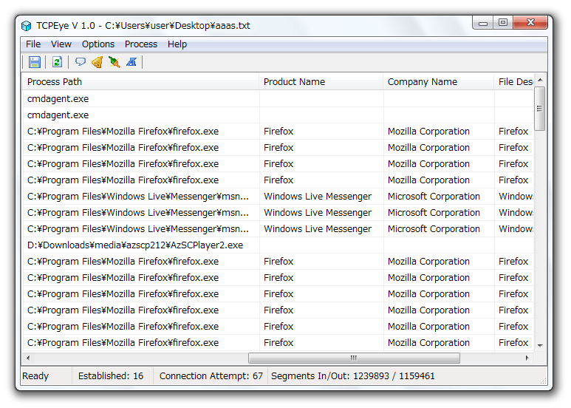Open the Options menu
This screenshot has height=408, width=571.
click(98, 44)
